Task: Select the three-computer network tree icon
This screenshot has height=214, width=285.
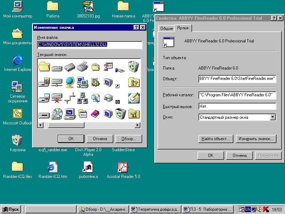Action: coord(83,98)
